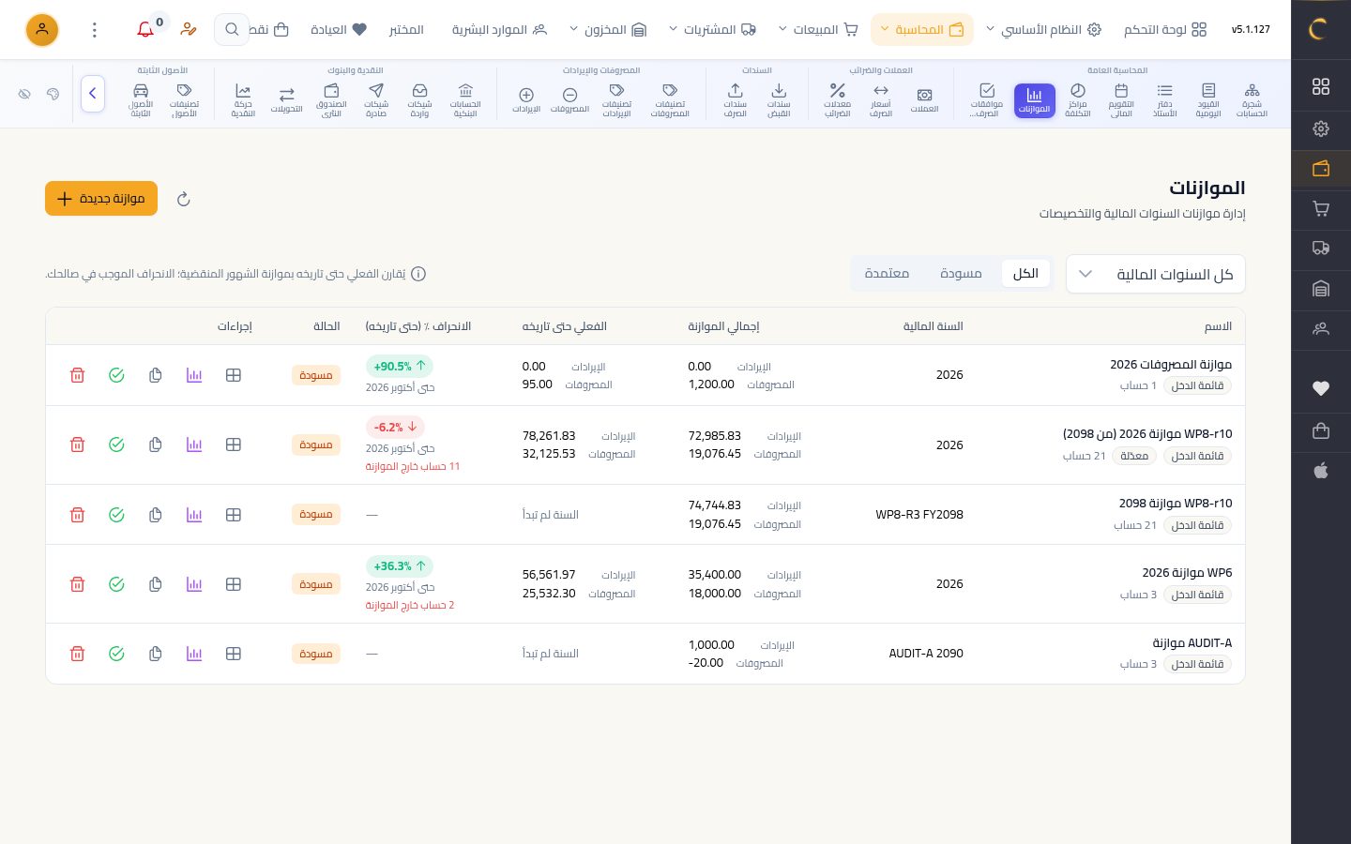Open حركة النقدية cash flow
1351x844 pixels.
click(x=243, y=99)
